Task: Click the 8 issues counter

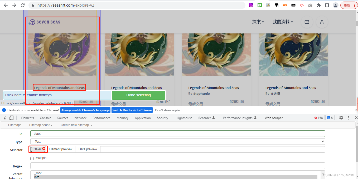Action: click(330, 118)
